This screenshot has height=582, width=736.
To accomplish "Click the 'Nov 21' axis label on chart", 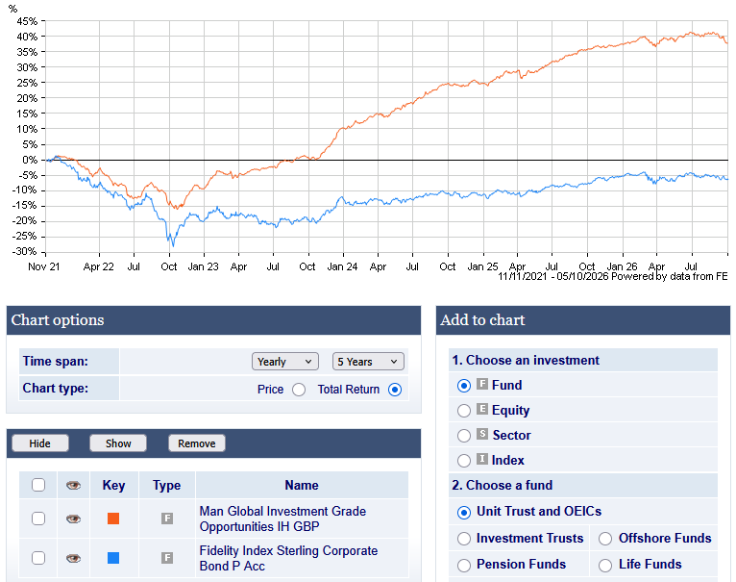I will pyautogui.click(x=43, y=266).
